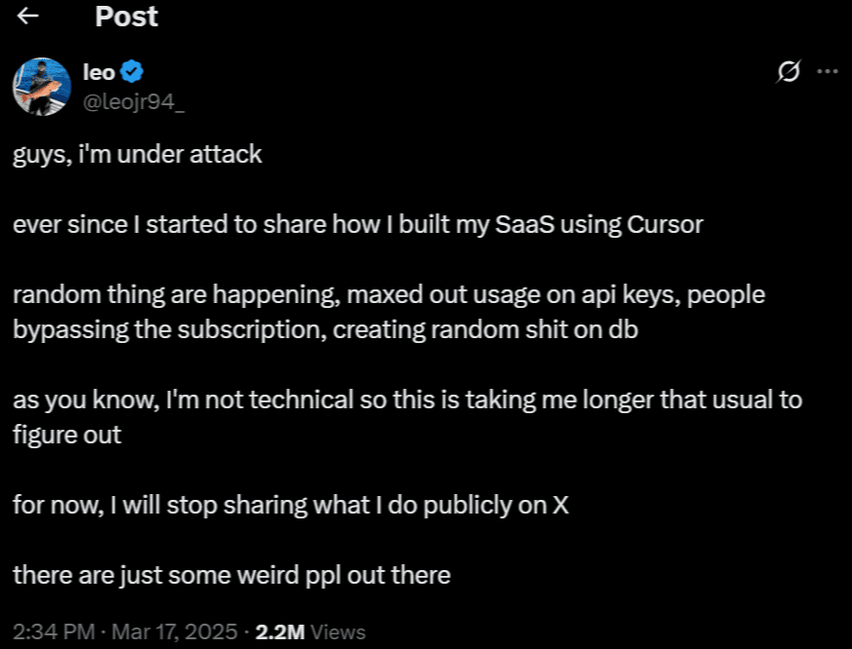Click the line "there are just some weird ppl"
This screenshot has height=649, width=852.
coord(232,575)
